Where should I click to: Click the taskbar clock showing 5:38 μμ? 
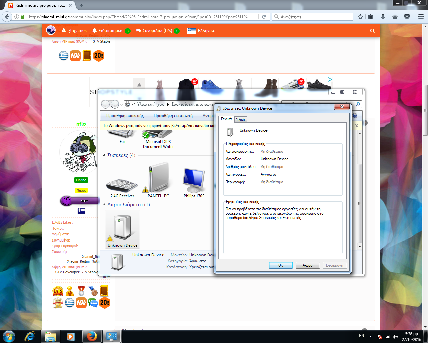point(411,337)
